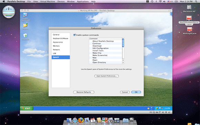
Task: Toggle Enable spoken commands checkbox
Action: 74,35
